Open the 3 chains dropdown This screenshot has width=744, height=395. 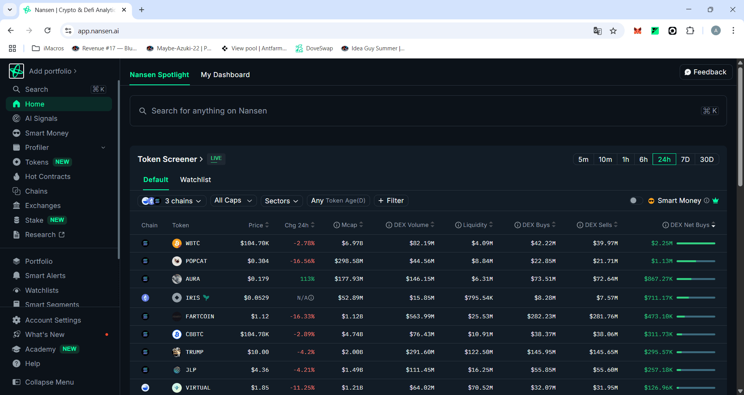[x=172, y=201]
